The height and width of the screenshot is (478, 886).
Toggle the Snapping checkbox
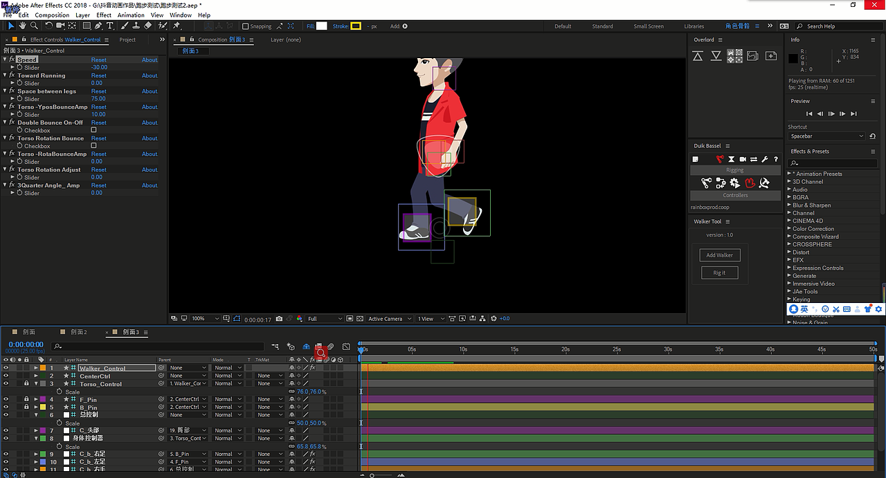(246, 26)
